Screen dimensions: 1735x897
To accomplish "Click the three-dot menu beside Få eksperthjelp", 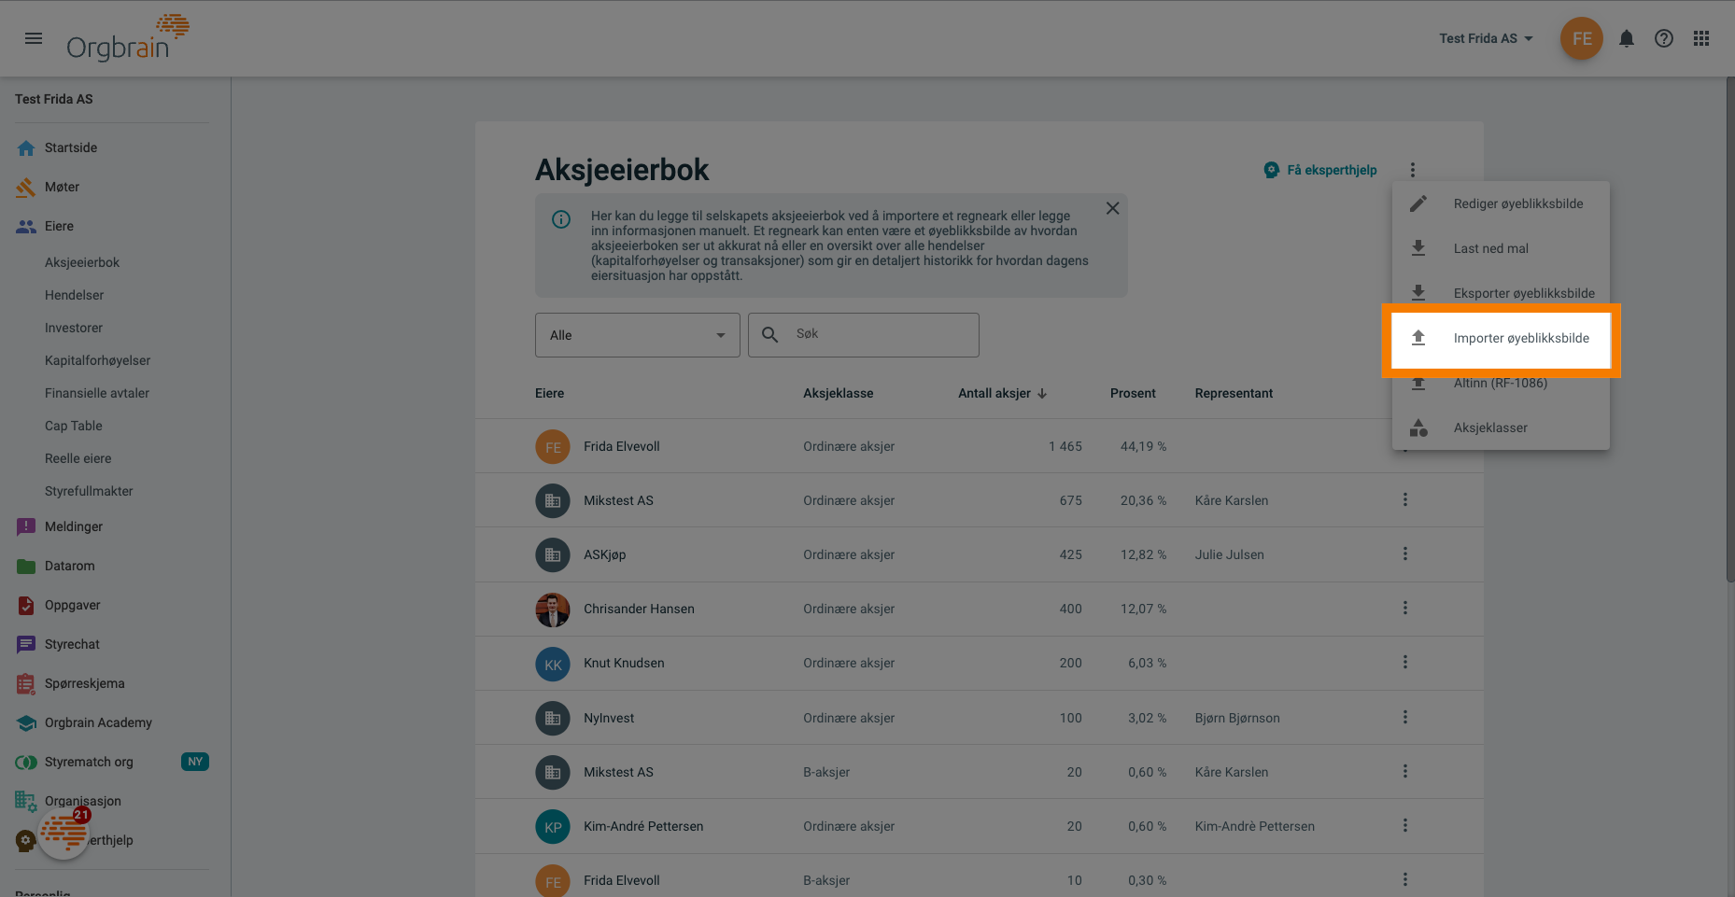I will click(1413, 170).
